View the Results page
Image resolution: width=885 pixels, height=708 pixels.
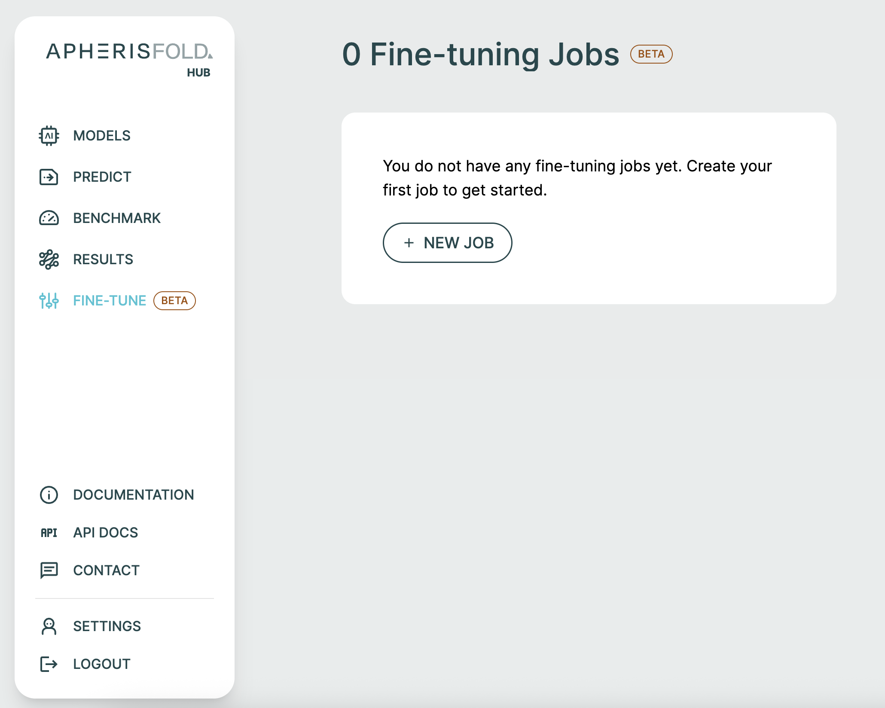pos(103,259)
